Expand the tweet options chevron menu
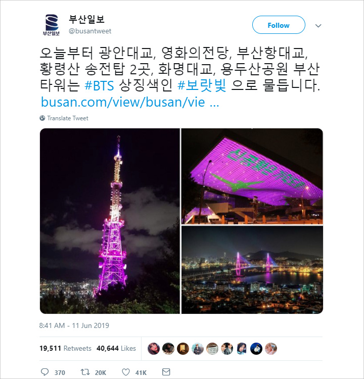The width and height of the screenshot is (364, 379). 318,26
